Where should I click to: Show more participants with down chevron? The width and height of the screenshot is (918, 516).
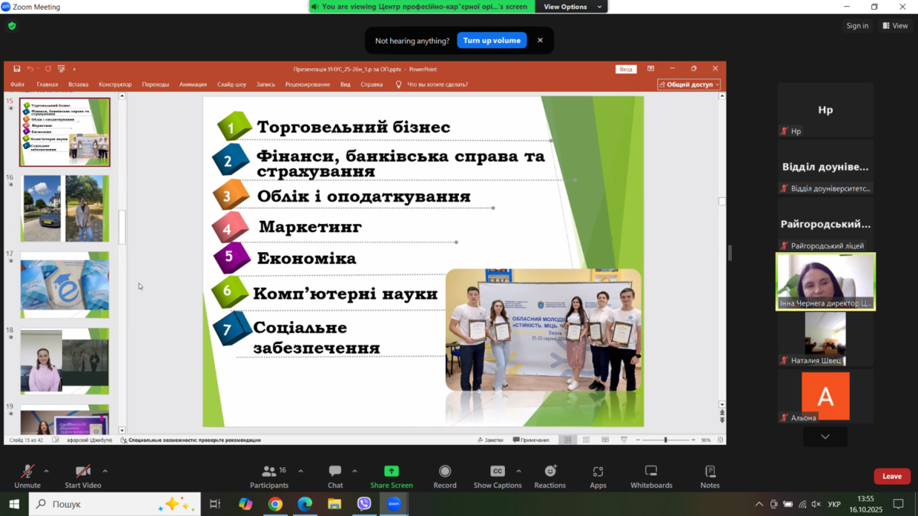pyautogui.click(x=825, y=436)
